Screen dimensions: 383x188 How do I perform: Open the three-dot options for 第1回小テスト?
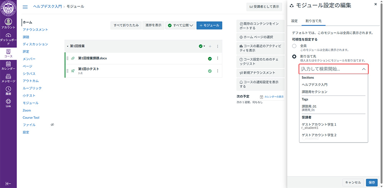coord(218,71)
